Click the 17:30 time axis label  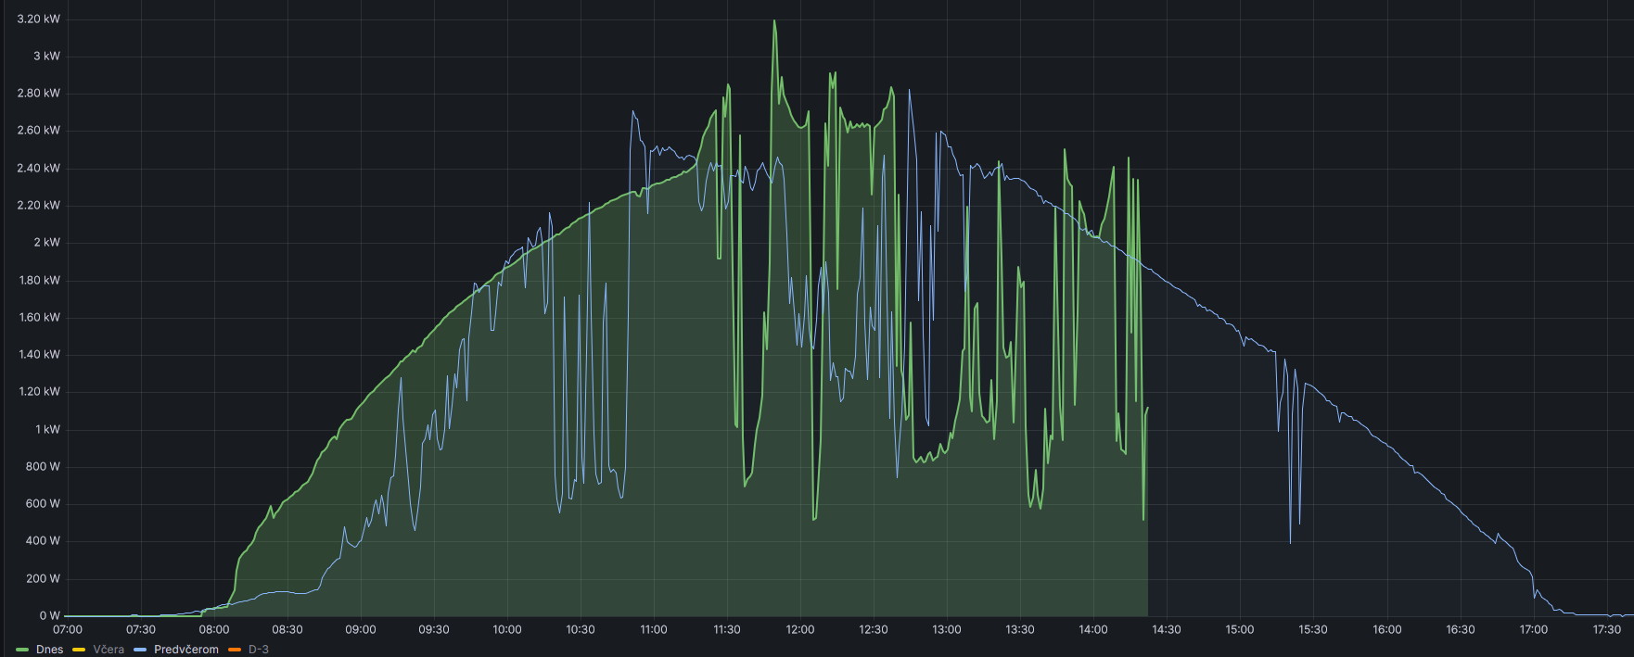click(x=1606, y=630)
